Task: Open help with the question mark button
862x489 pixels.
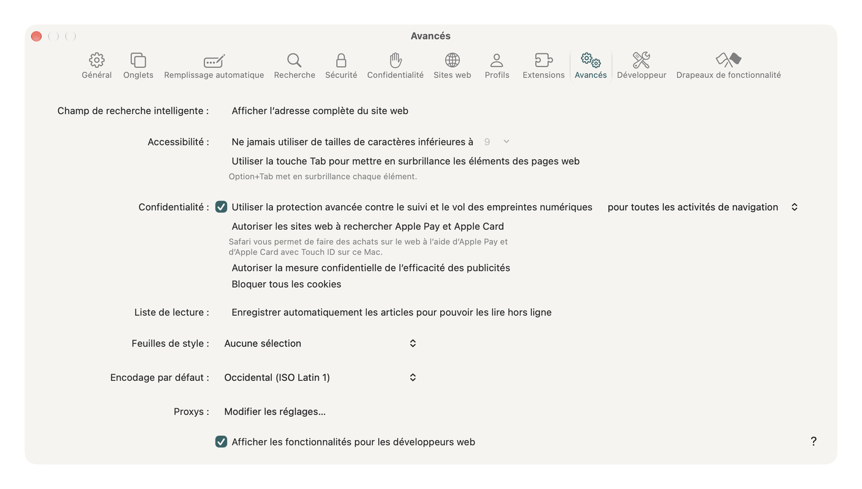Action: 814,441
